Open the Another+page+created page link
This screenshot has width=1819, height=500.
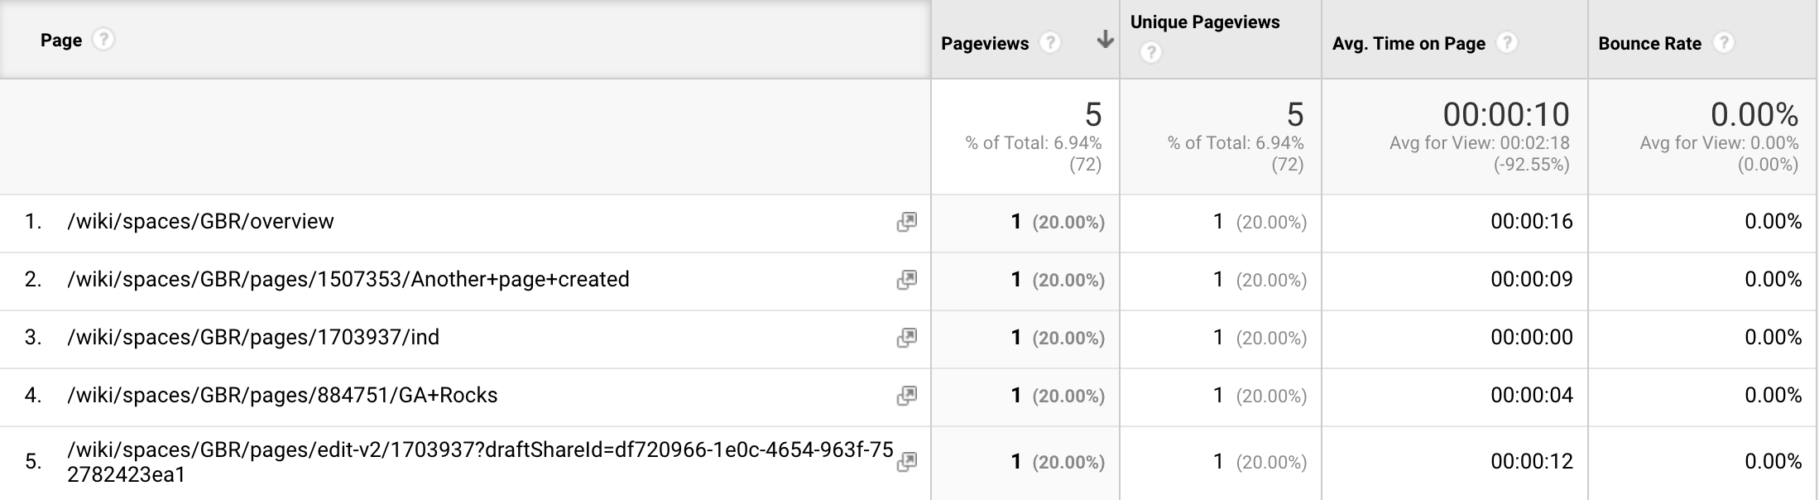coord(348,280)
